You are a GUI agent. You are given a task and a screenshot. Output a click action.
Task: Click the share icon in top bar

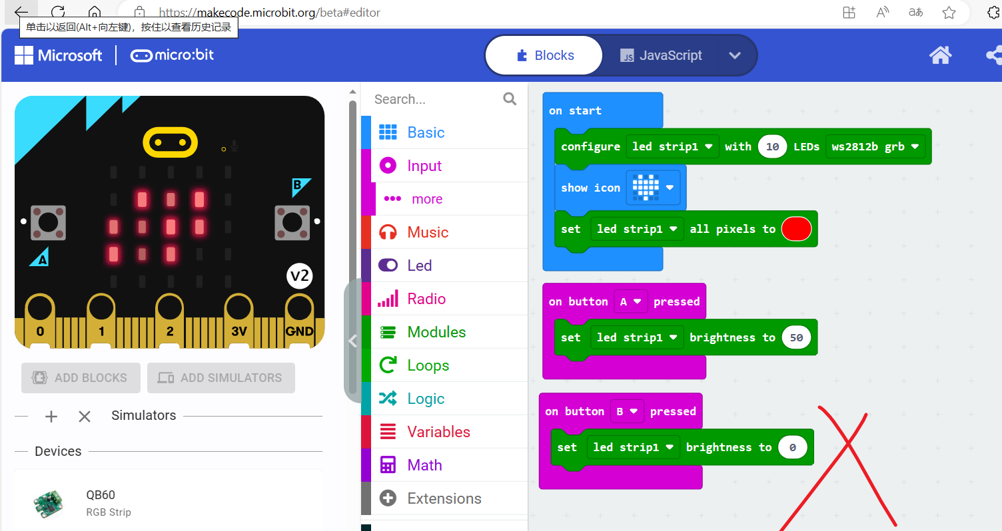click(996, 55)
